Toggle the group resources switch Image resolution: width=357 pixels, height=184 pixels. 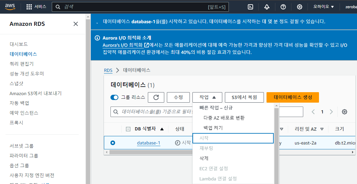(114, 97)
